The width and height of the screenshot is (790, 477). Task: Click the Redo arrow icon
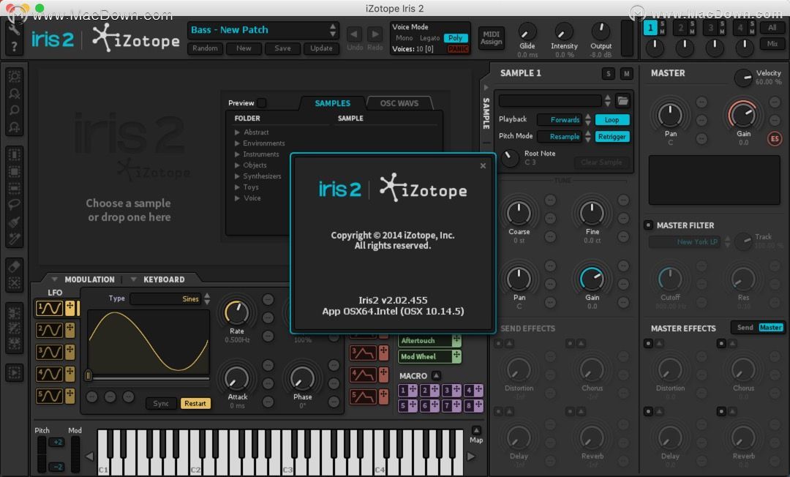pos(375,34)
